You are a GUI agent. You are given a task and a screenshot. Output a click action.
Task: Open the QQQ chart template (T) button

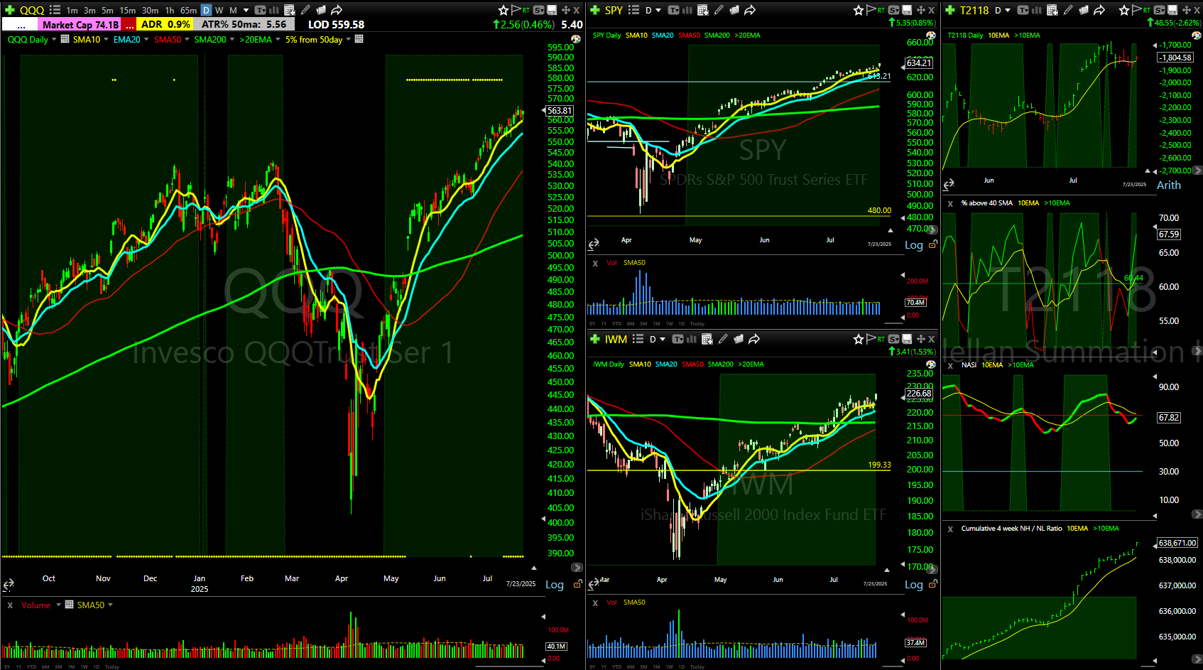tap(260, 10)
